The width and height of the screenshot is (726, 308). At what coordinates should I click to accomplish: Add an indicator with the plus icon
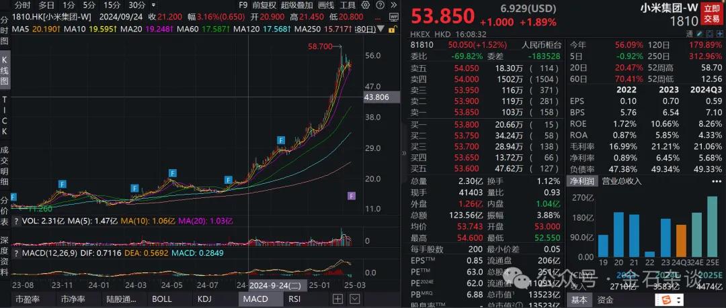click(x=338, y=299)
